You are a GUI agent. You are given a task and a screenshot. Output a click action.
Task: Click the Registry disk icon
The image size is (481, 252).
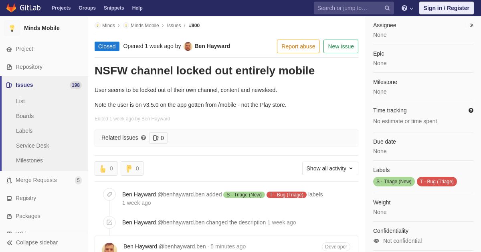9,198
